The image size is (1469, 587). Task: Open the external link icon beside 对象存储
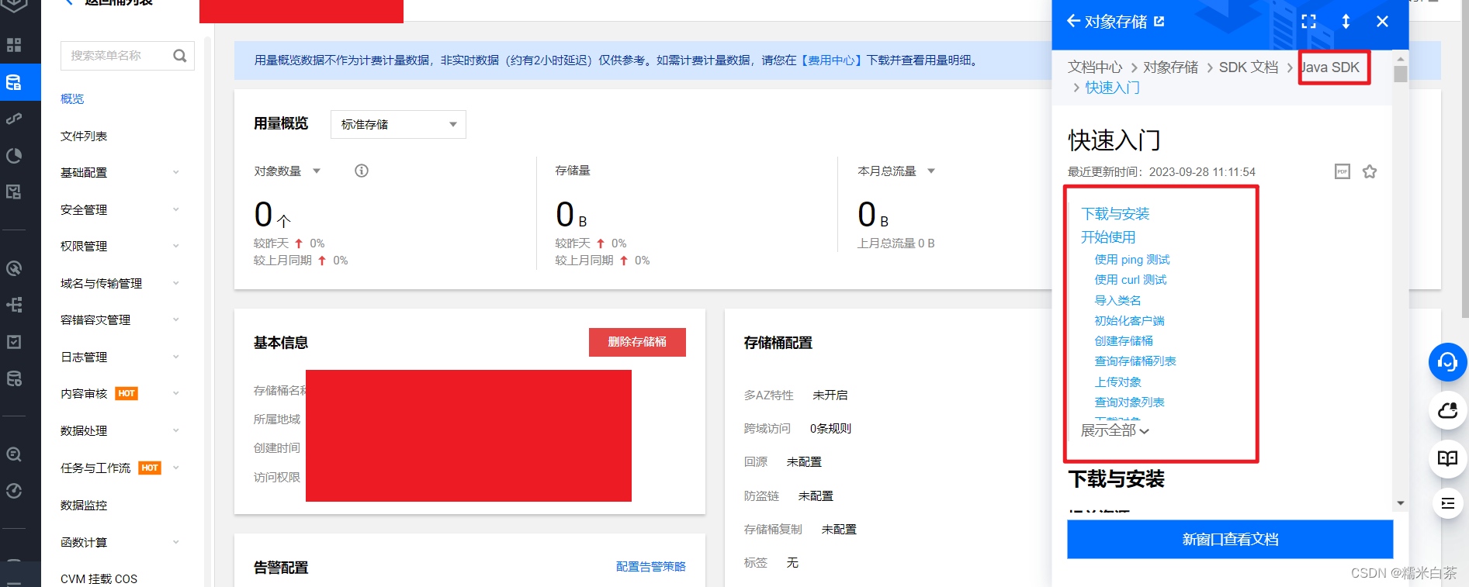pos(1159,22)
